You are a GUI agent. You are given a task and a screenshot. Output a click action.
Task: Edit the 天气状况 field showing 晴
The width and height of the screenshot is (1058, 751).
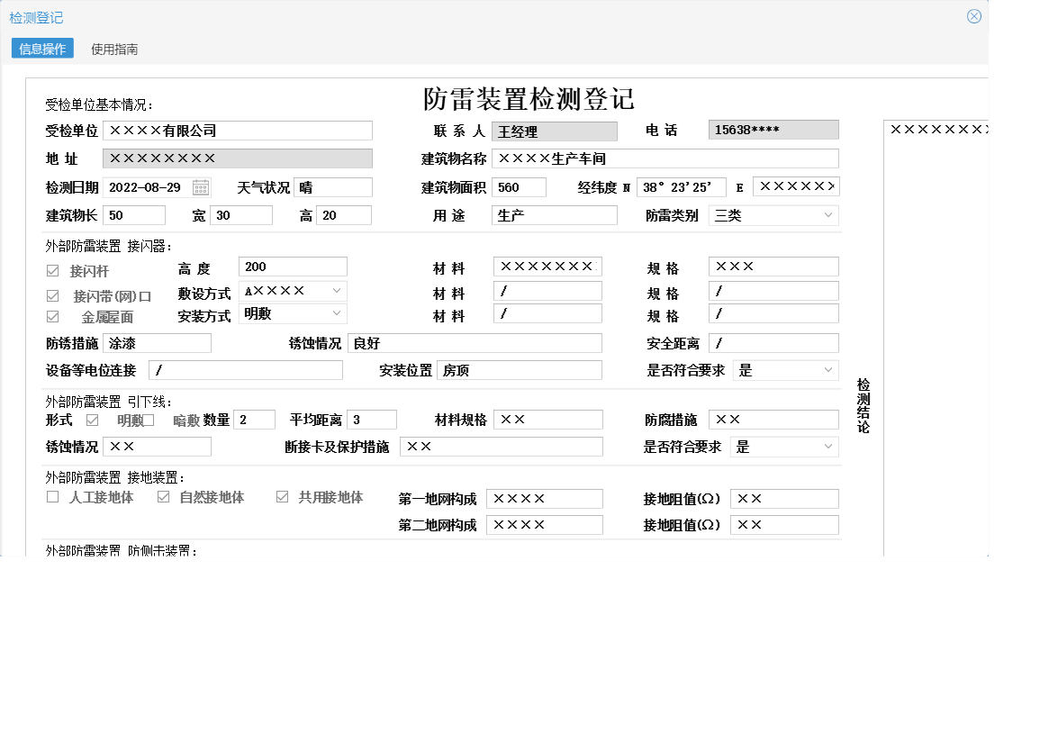[333, 186]
